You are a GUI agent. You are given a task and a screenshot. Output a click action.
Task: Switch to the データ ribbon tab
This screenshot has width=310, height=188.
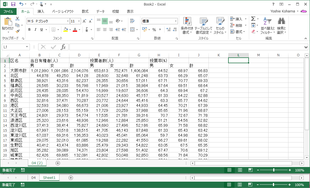(100, 11)
